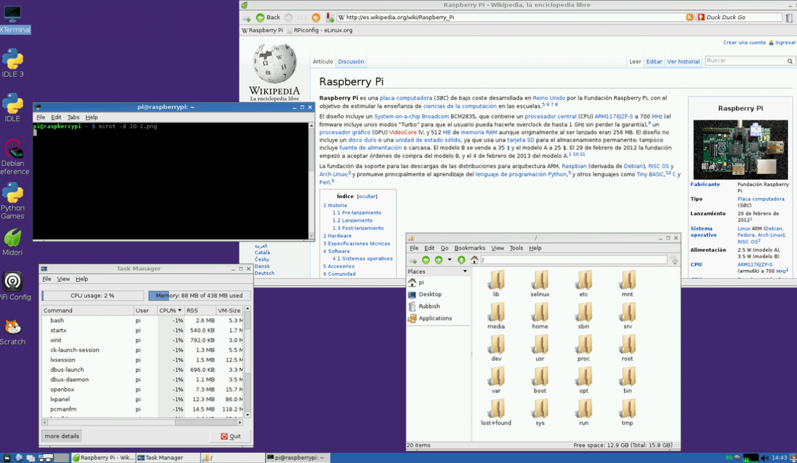Screen dimensions: 797x463
Task: Open the Places side pane dropdown
Action: pos(465,272)
